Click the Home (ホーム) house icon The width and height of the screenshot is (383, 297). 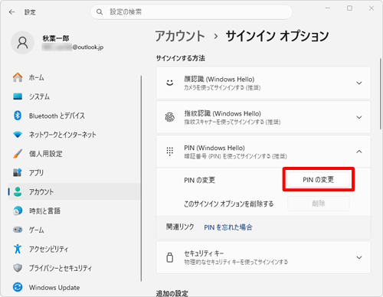[18, 77]
